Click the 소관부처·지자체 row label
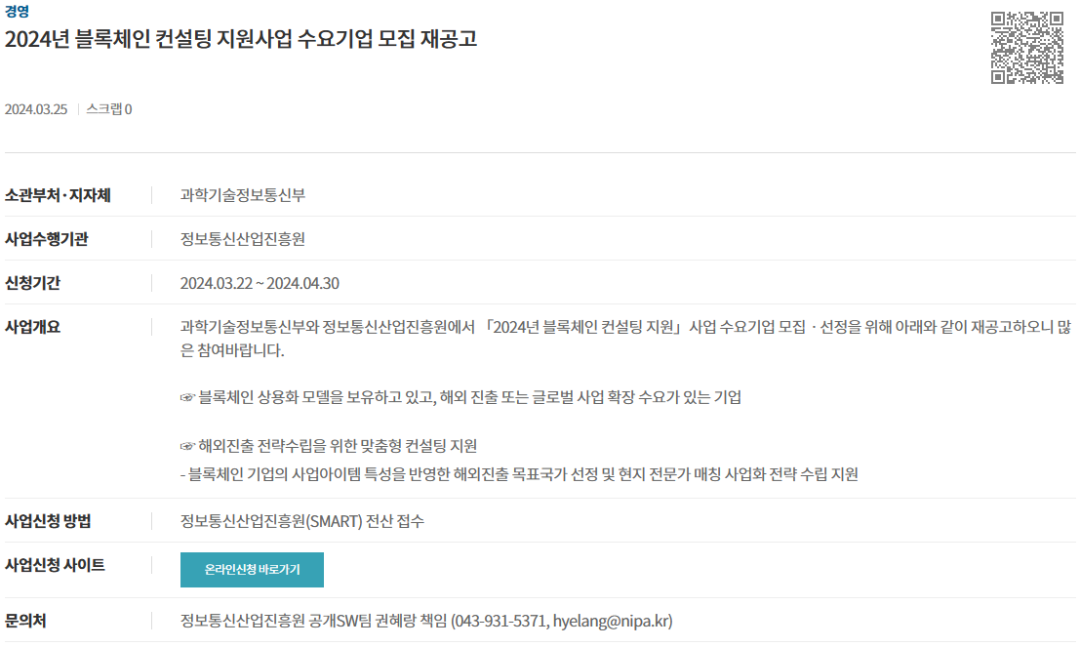The image size is (1080, 647). [x=58, y=196]
